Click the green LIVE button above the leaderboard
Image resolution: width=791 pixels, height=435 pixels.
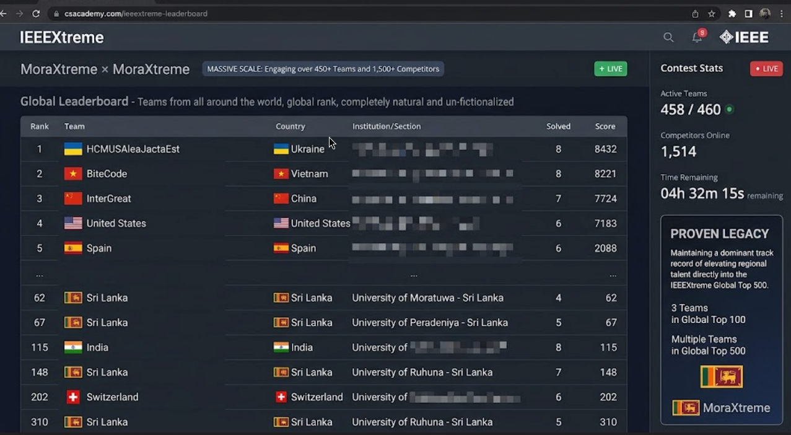[x=611, y=69]
